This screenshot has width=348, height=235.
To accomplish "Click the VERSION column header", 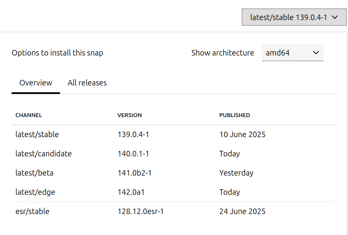I will click(130, 115).
